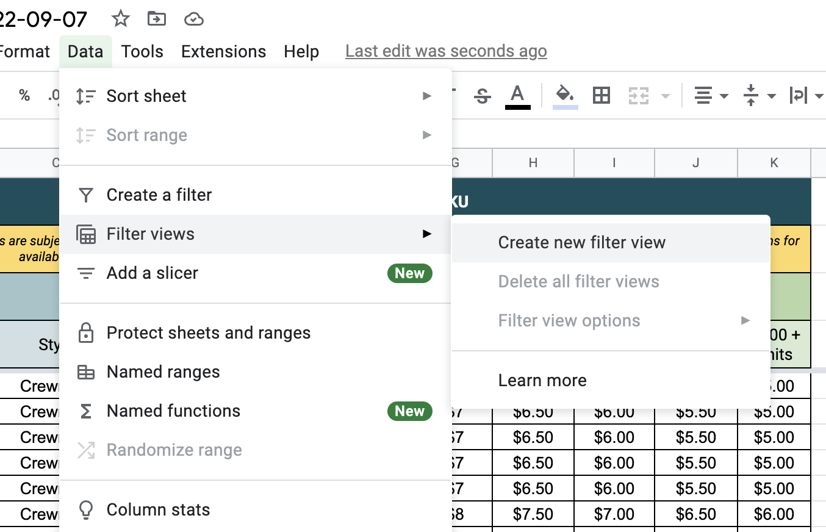Check the cloud save status
Image resolution: width=826 pixels, height=532 pixels.
point(193,19)
